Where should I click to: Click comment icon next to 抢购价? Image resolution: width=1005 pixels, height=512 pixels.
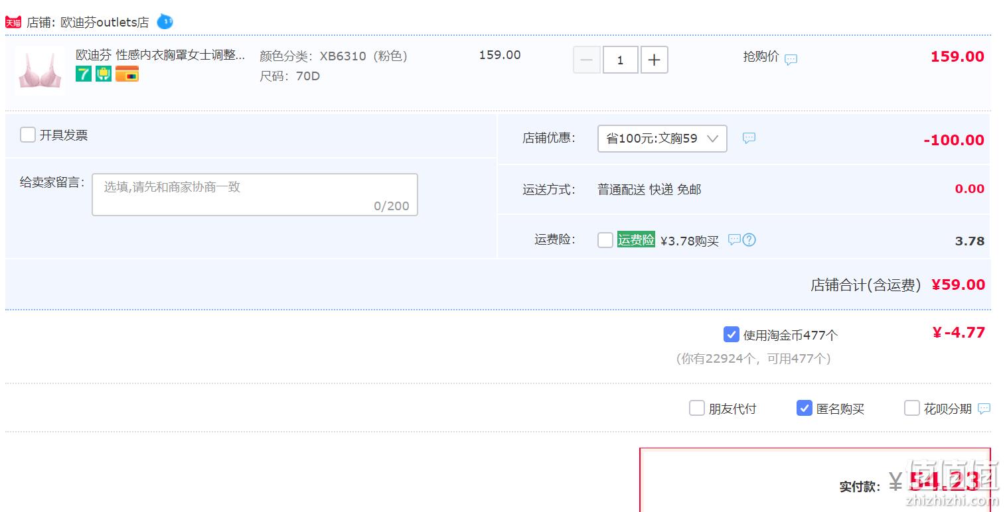click(791, 59)
